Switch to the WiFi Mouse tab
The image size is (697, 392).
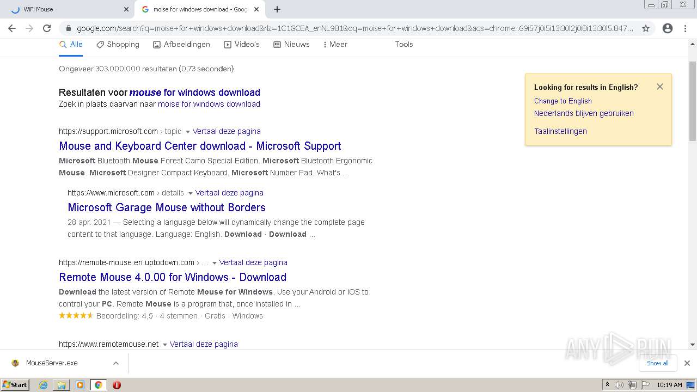[x=68, y=9]
